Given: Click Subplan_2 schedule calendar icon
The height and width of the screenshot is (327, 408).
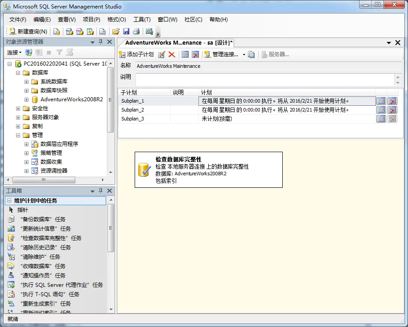Looking at the screenshot, I should 381,110.
